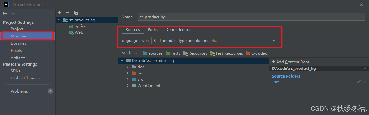Image resolution: width=369 pixels, height=115 pixels.
Task: Switch to the Paths tab
Action: click(x=153, y=30)
